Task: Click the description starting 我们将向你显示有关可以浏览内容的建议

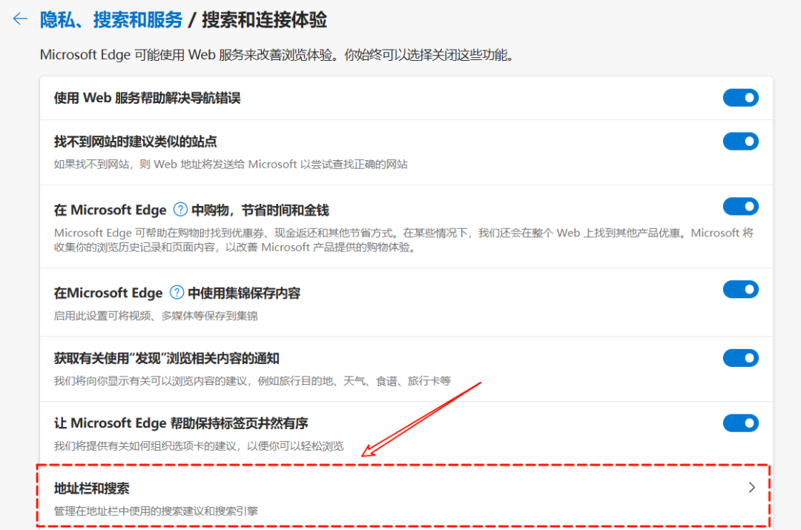Action: [252, 381]
